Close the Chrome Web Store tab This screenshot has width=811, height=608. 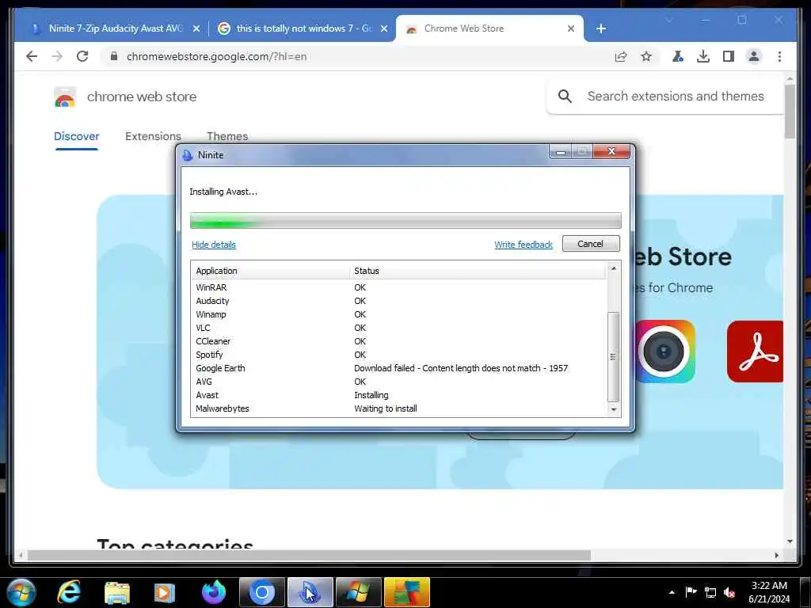570,28
